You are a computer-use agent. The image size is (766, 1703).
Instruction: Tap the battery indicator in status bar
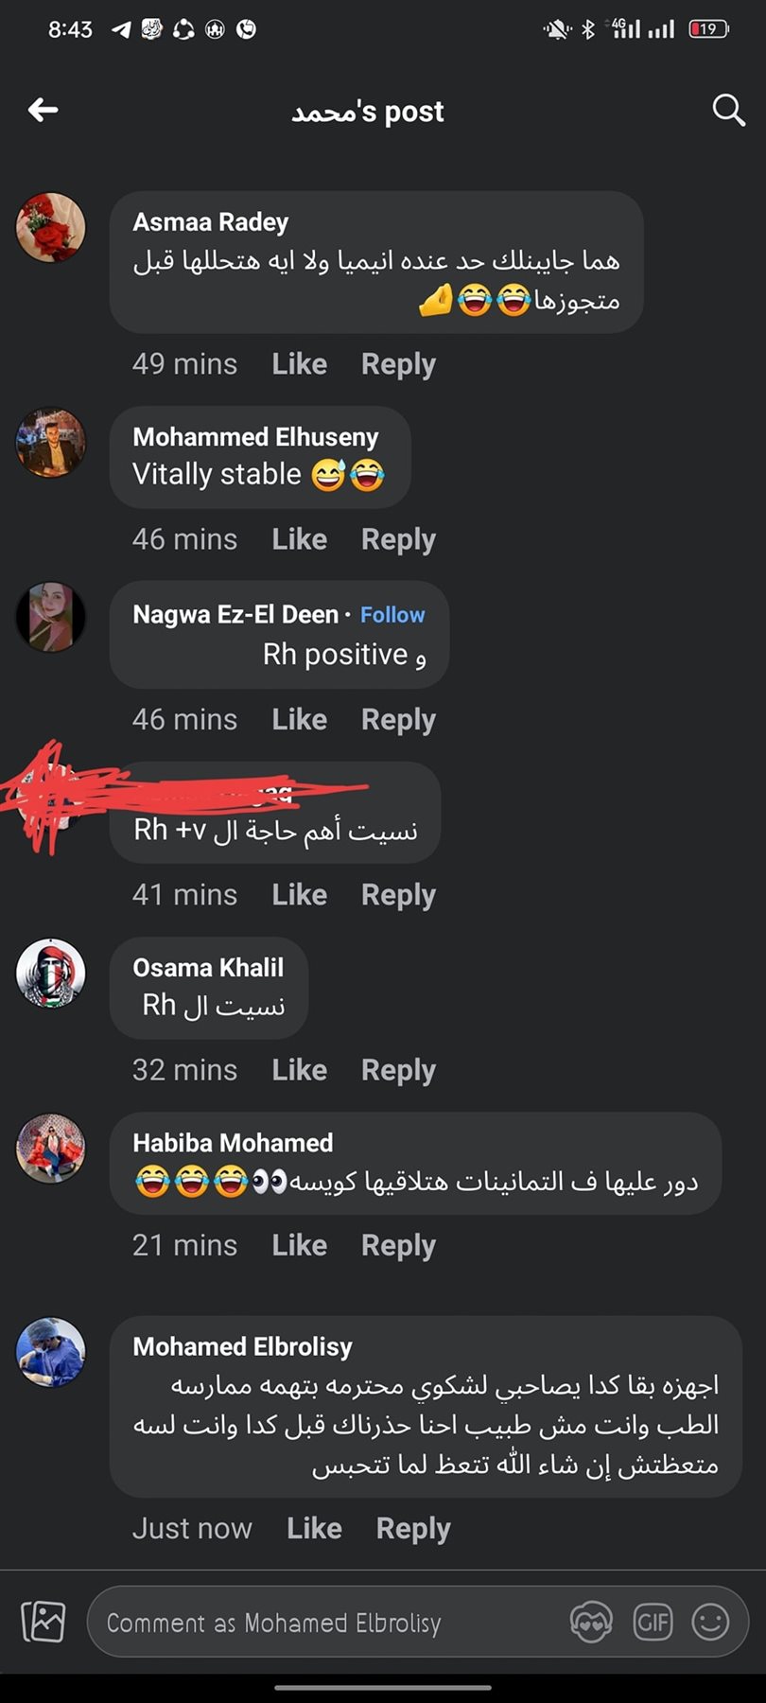tap(708, 29)
